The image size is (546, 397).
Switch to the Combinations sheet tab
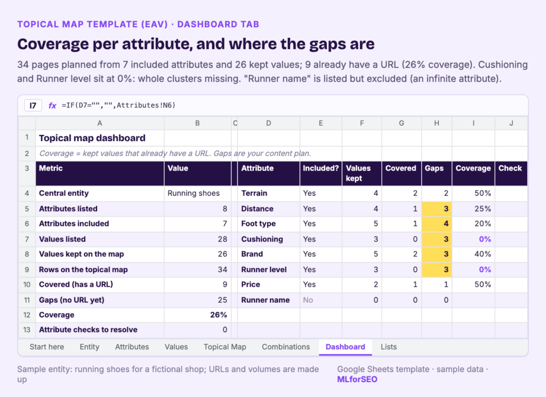(286, 347)
